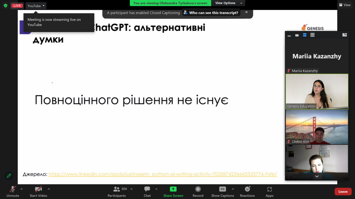Click the red Leave button

pyautogui.click(x=343, y=192)
